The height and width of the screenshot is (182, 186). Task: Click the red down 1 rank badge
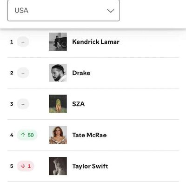pos(26,166)
